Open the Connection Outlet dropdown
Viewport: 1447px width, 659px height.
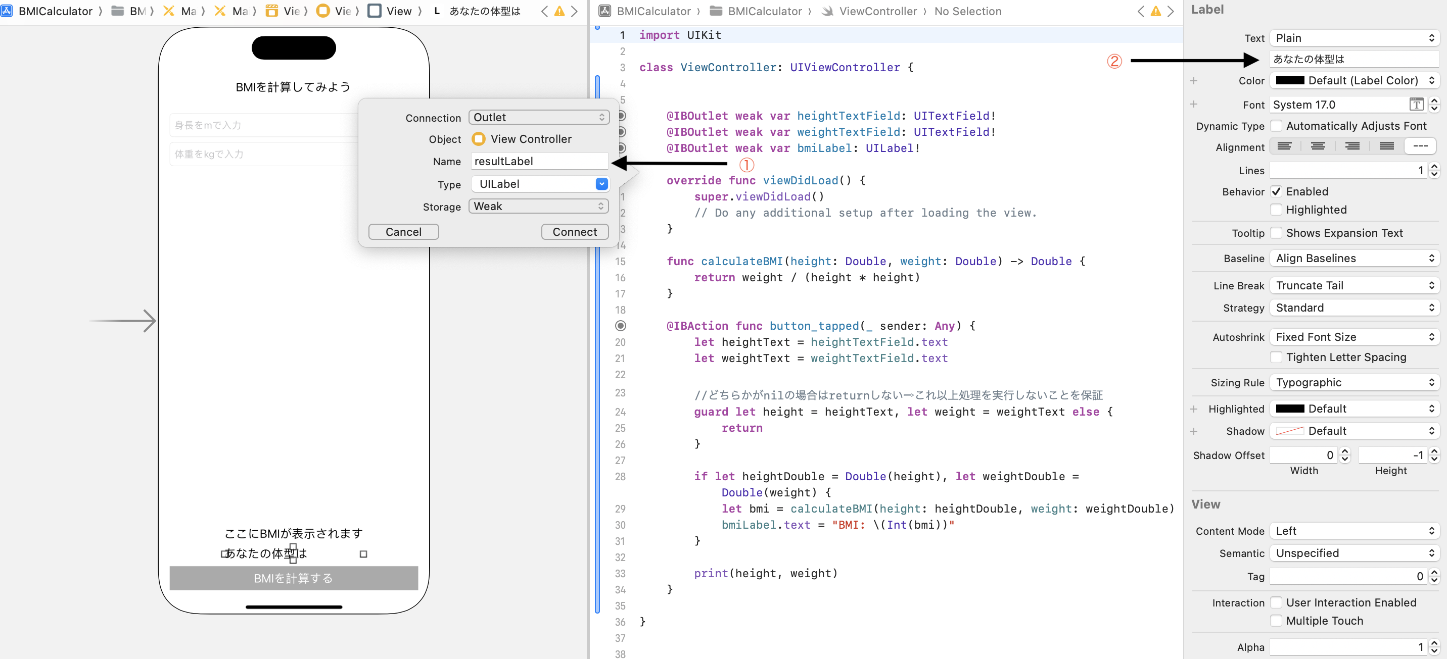[x=539, y=117]
